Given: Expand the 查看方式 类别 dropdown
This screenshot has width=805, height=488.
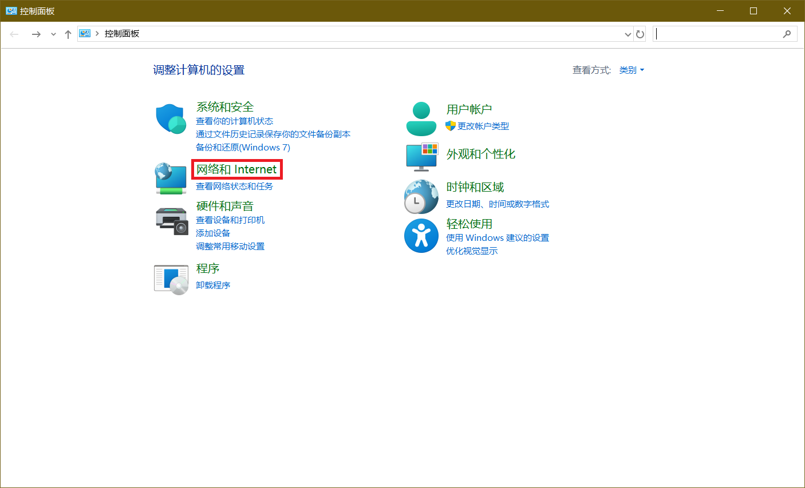Looking at the screenshot, I should (x=632, y=70).
